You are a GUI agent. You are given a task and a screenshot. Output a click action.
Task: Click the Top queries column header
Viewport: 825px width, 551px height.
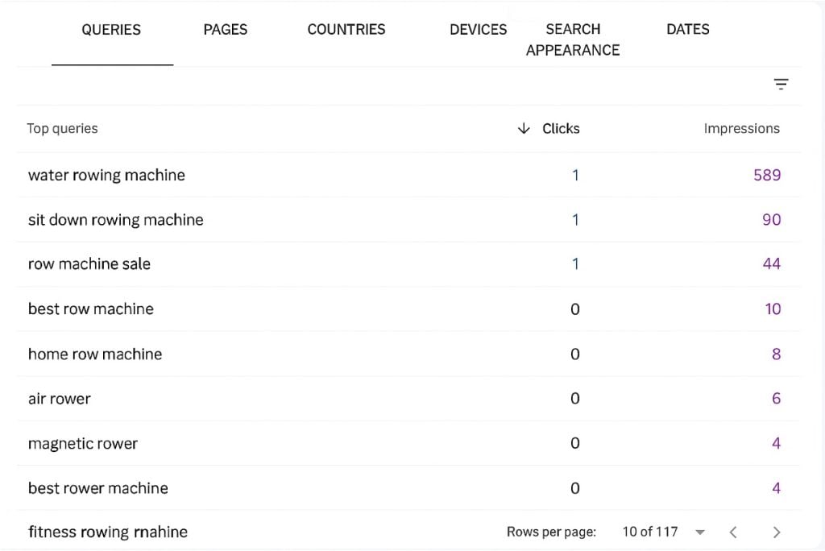coord(62,128)
